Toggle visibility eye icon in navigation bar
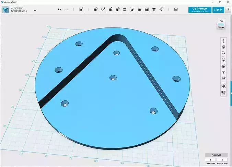Image resolution: width=232 pixels, height=167 pixels. (223, 72)
